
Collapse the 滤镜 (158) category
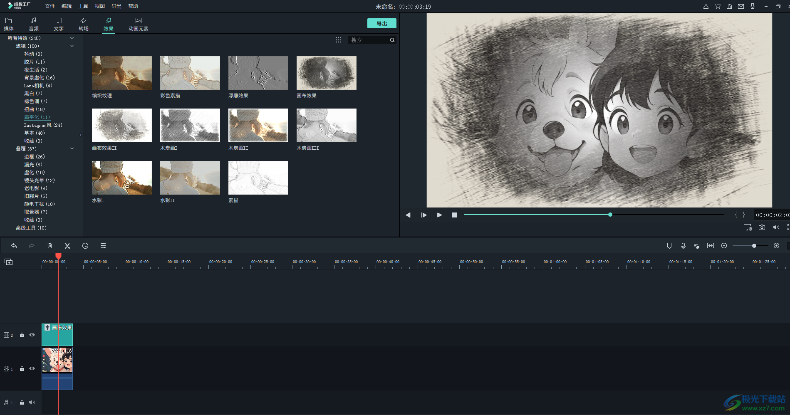point(72,46)
